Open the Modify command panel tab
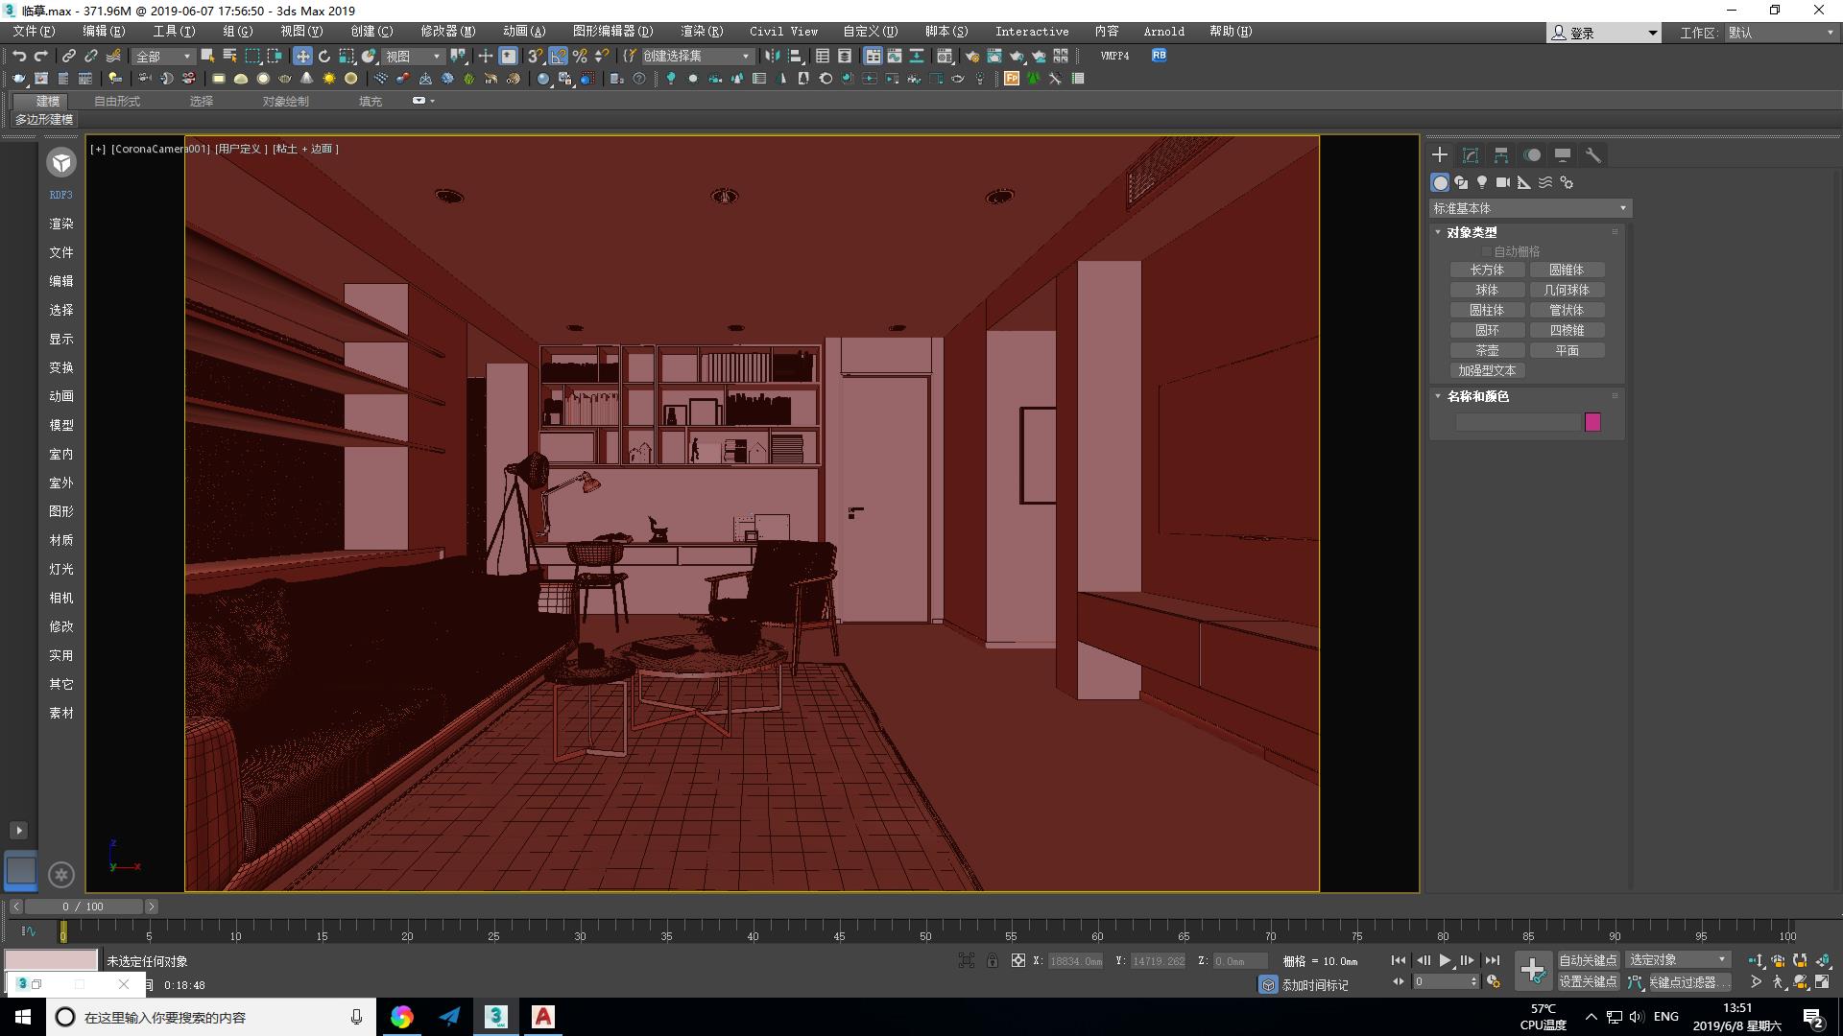1843x1036 pixels. [1471, 154]
